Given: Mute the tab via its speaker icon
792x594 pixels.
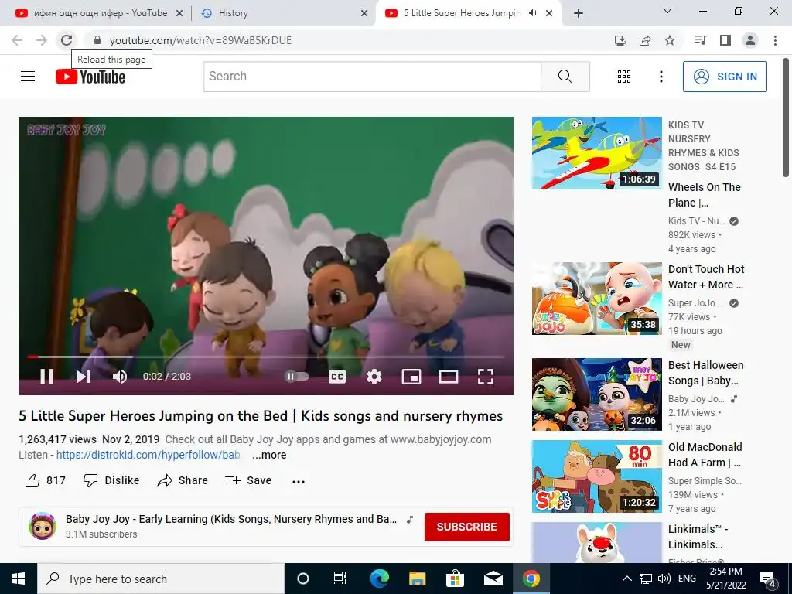Looking at the screenshot, I should click(532, 13).
